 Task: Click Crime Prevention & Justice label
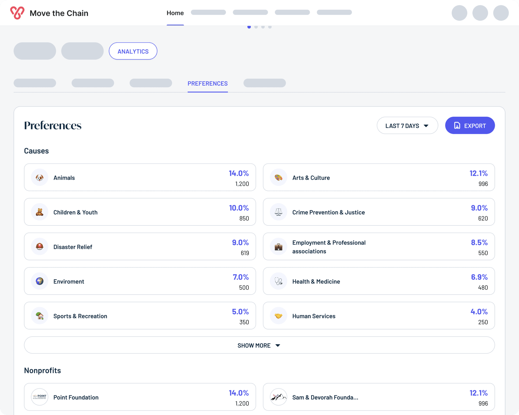pyautogui.click(x=328, y=212)
